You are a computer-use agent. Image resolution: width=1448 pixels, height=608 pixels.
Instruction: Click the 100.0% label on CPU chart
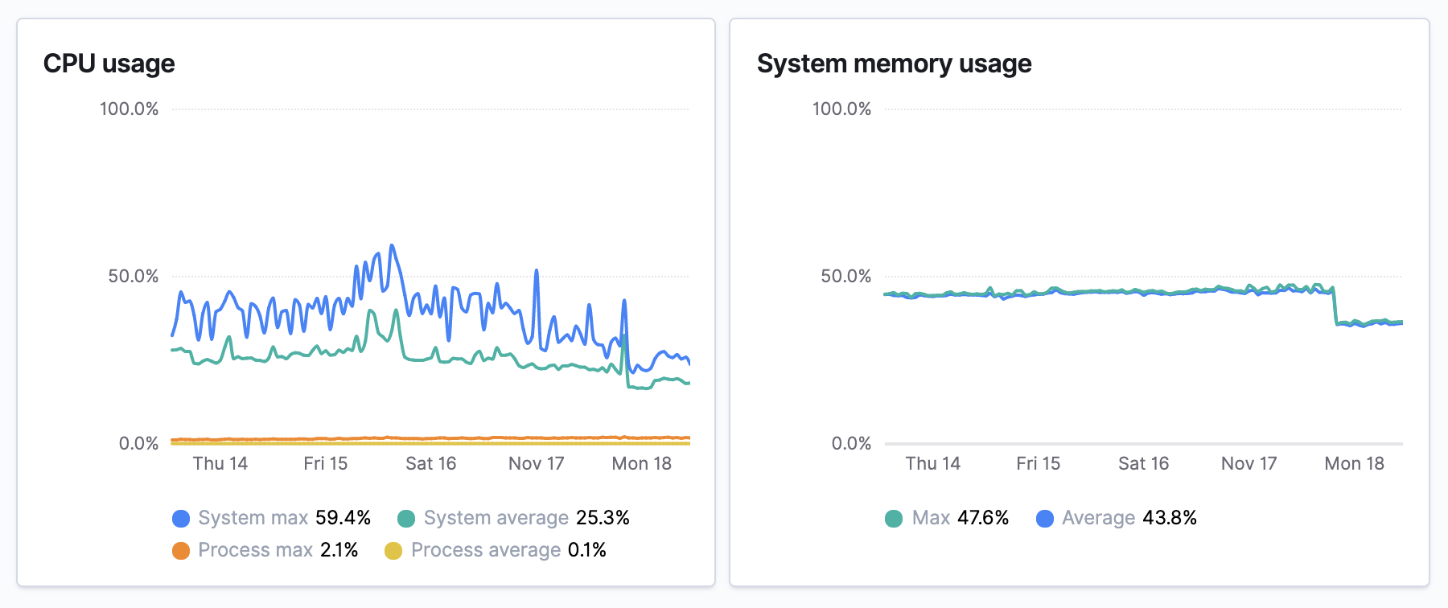click(130, 109)
